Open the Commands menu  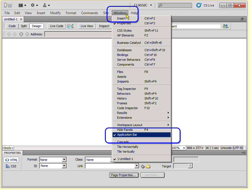89,13
